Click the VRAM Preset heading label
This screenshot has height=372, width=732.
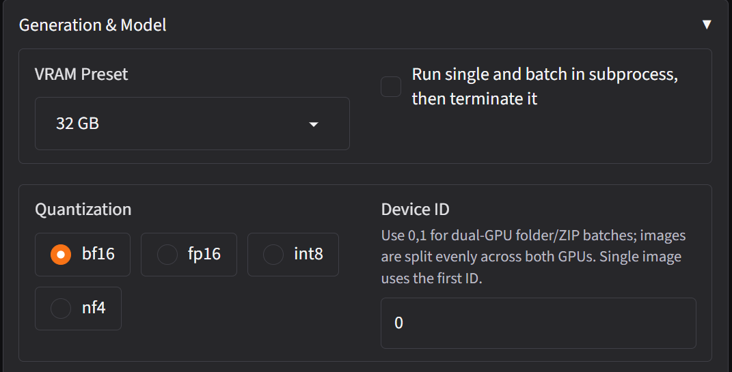81,74
